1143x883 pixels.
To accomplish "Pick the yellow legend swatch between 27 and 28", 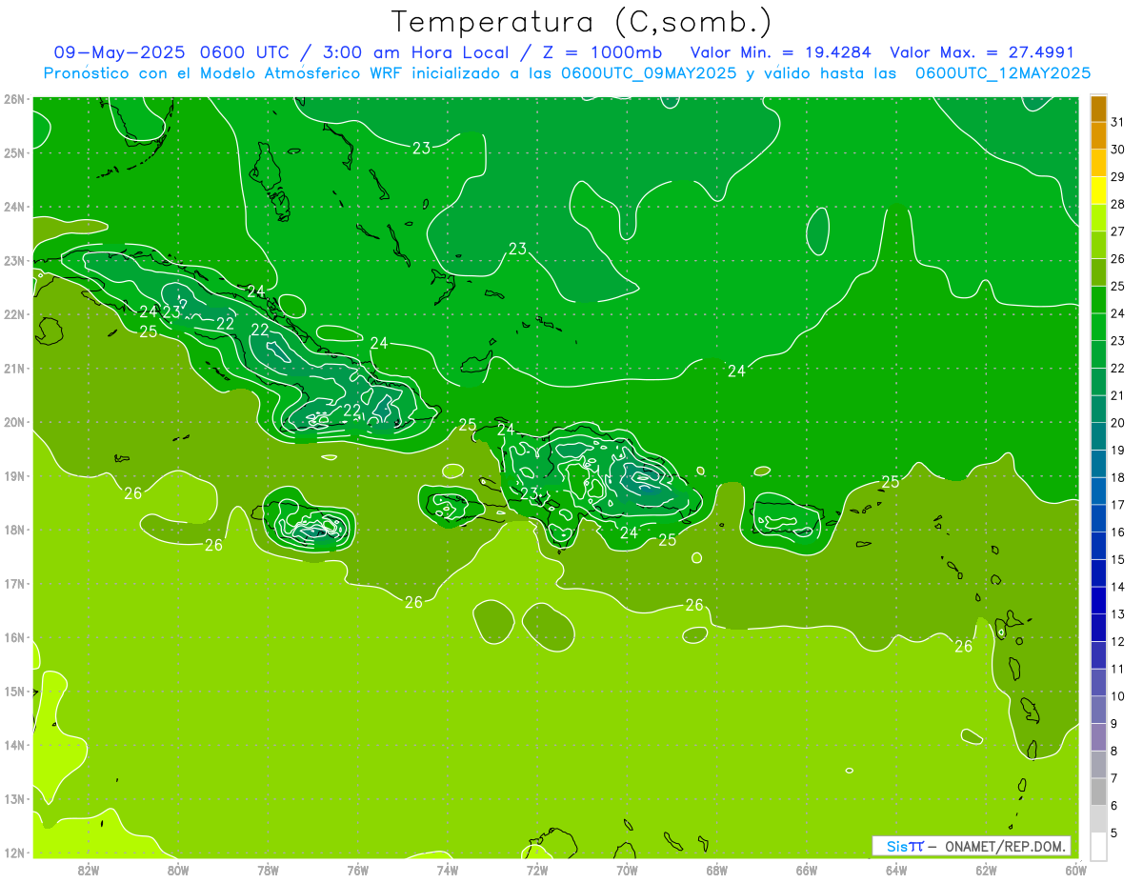I will point(1098,191).
